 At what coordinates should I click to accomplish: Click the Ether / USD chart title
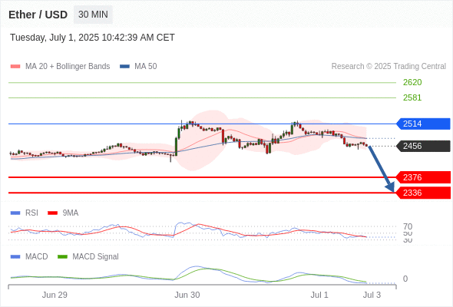pos(38,15)
